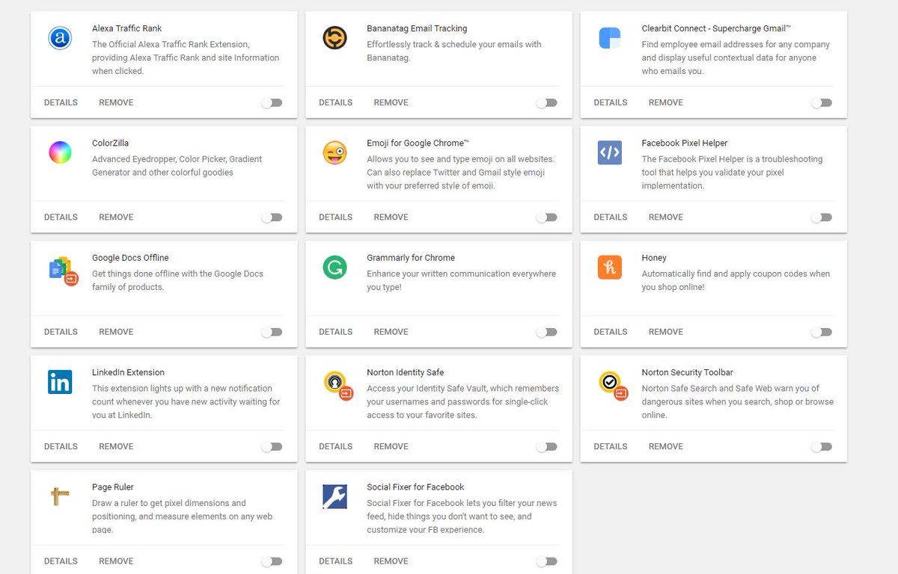Screen dimensions: 898x574
Task: Remove Norton Security Toolbar
Action: [x=665, y=446]
